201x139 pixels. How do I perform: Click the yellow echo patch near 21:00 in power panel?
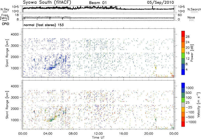[156, 67]
